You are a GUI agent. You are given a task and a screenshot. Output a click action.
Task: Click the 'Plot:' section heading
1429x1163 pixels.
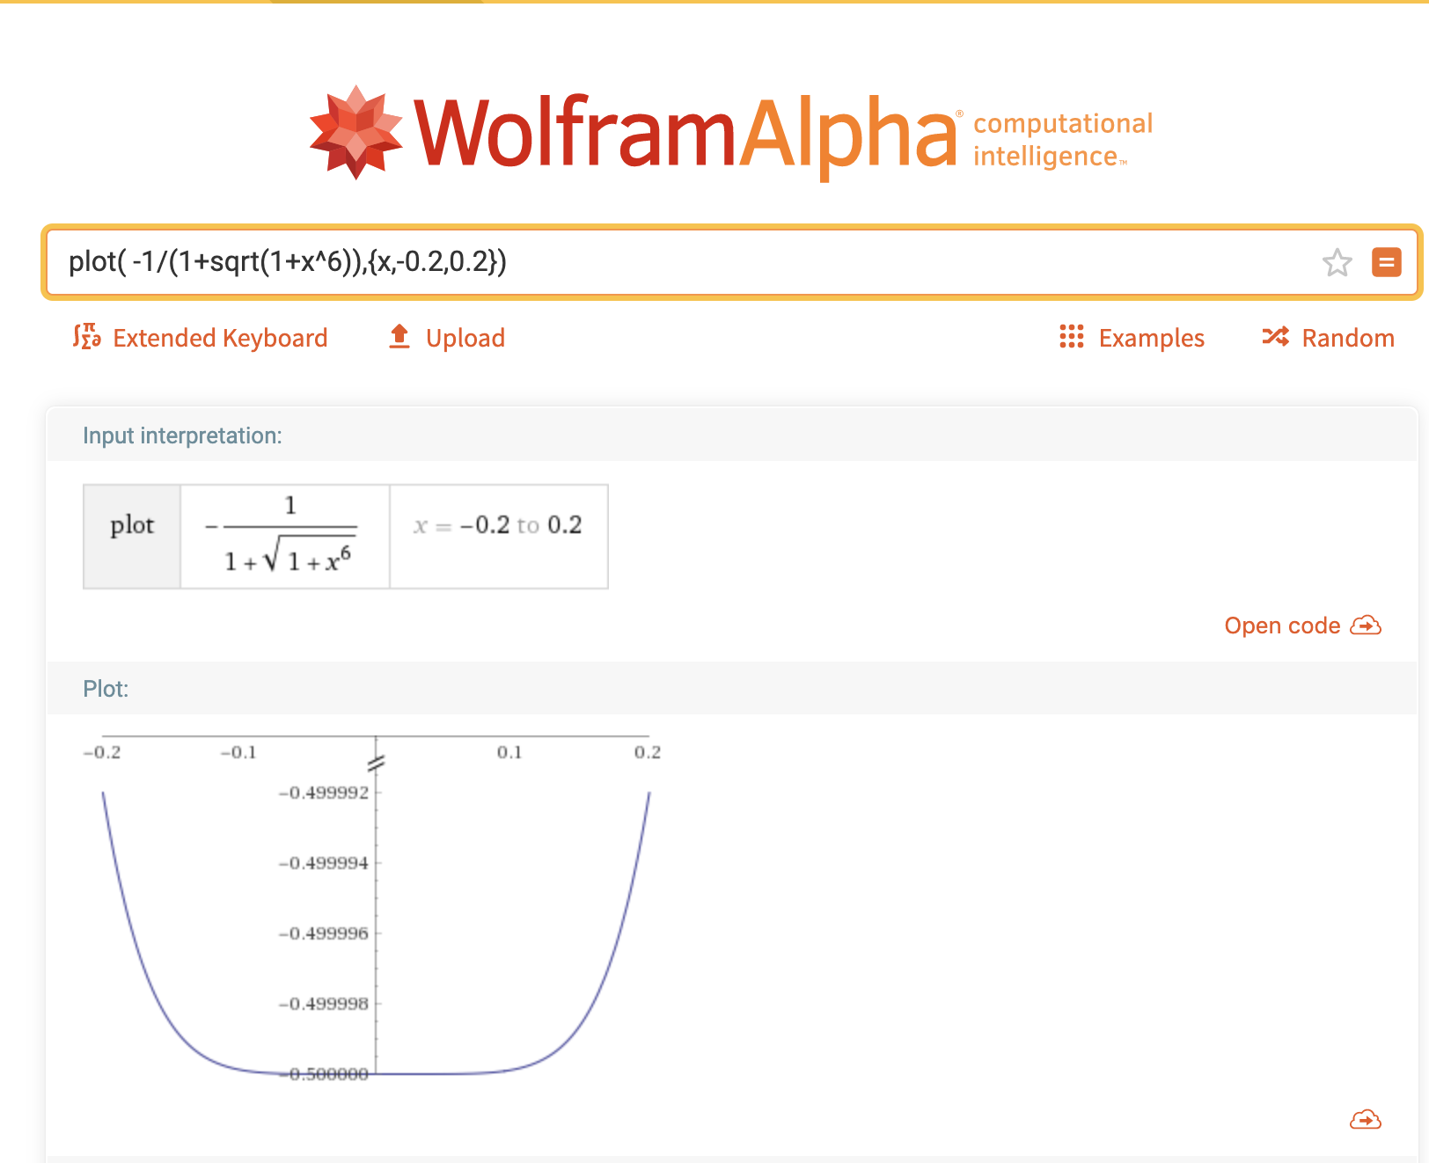click(x=106, y=689)
